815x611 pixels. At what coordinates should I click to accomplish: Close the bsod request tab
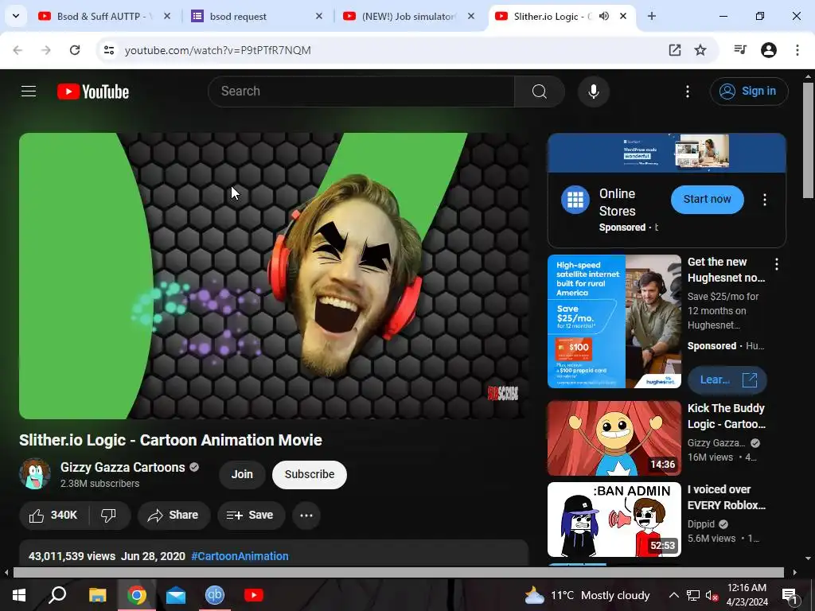click(318, 16)
